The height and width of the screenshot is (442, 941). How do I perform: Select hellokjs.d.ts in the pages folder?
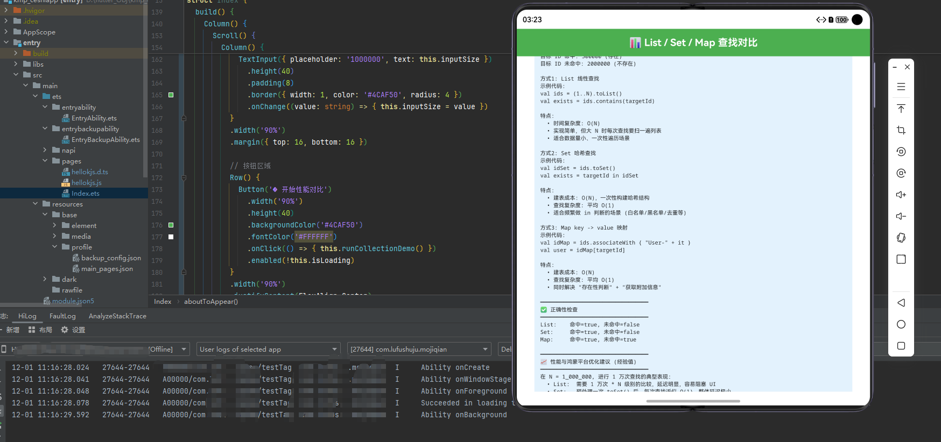85,172
